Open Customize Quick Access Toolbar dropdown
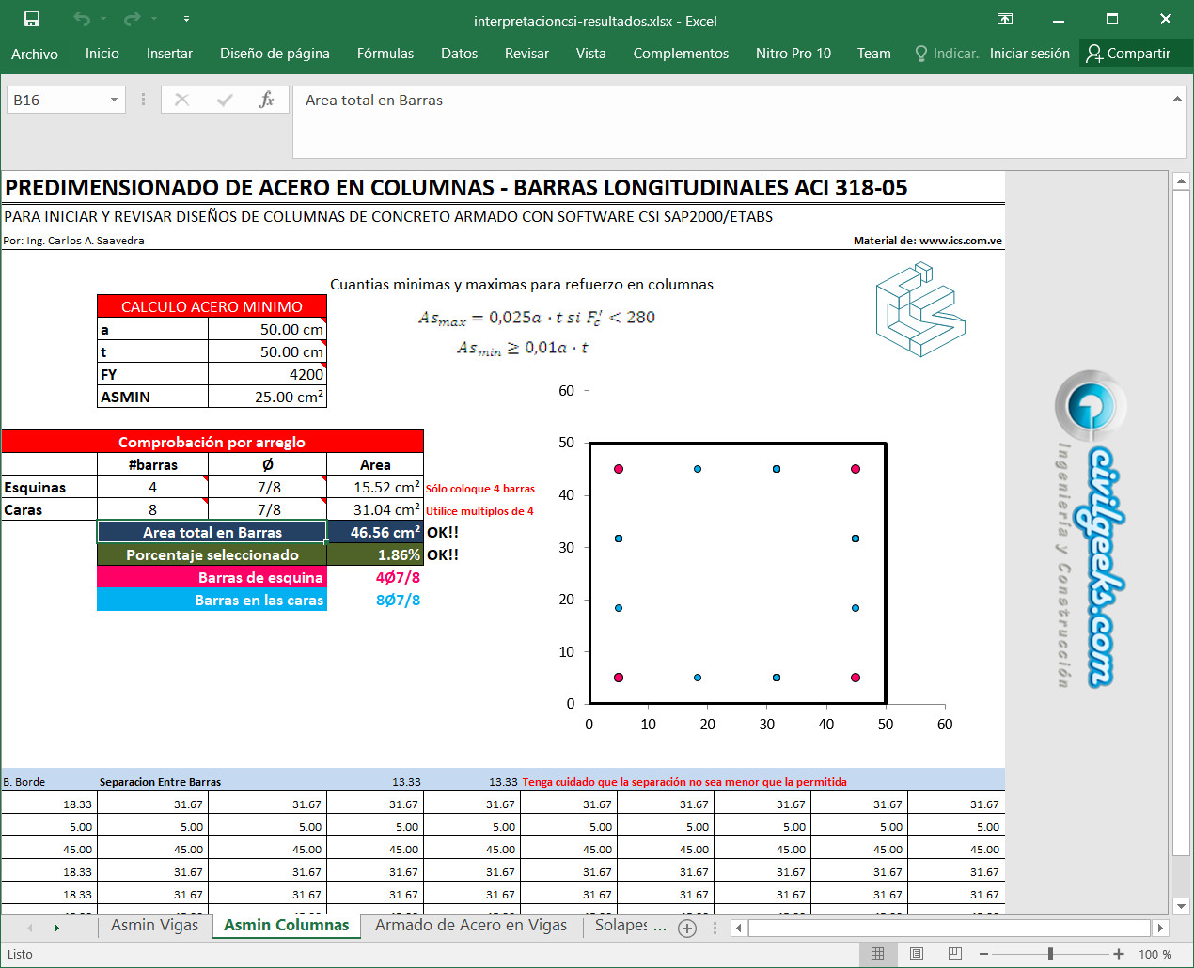Screen dimensions: 1194x968 point(186,19)
